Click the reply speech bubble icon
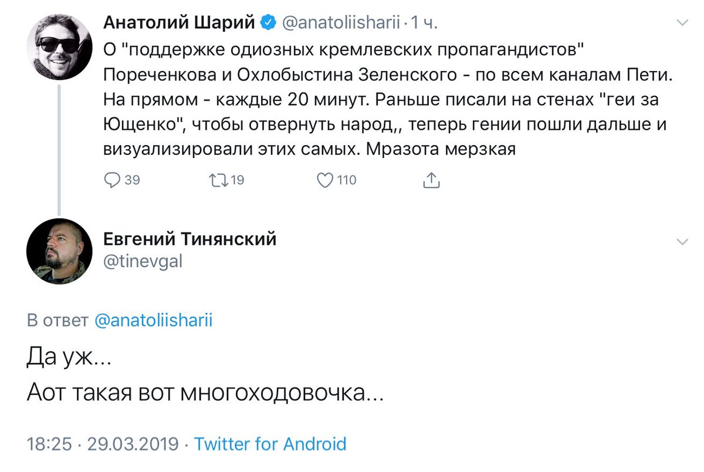This screenshot has width=704, height=472. [112, 180]
